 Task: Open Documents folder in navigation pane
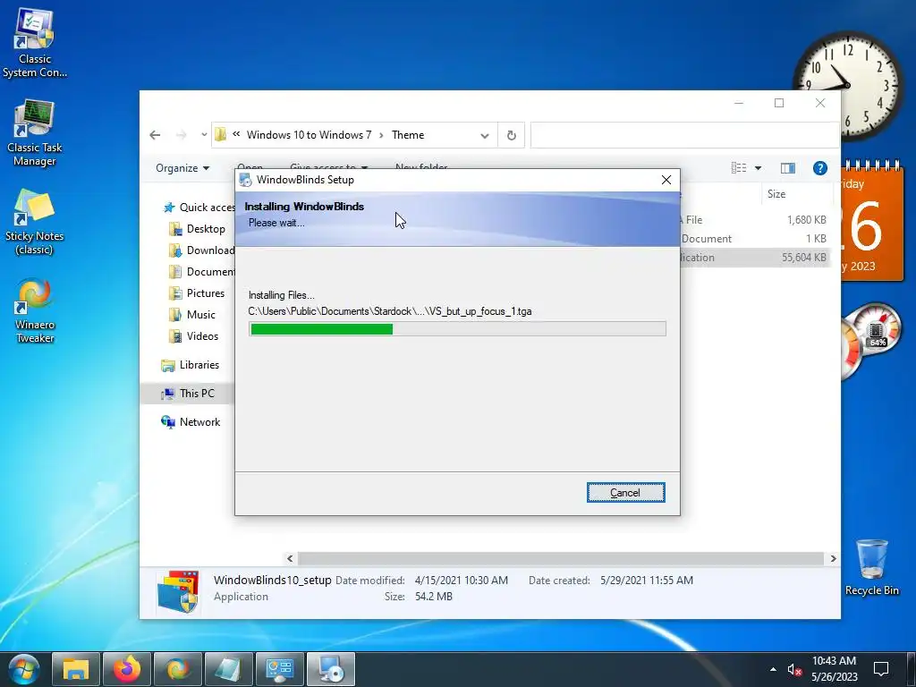point(201,272)
